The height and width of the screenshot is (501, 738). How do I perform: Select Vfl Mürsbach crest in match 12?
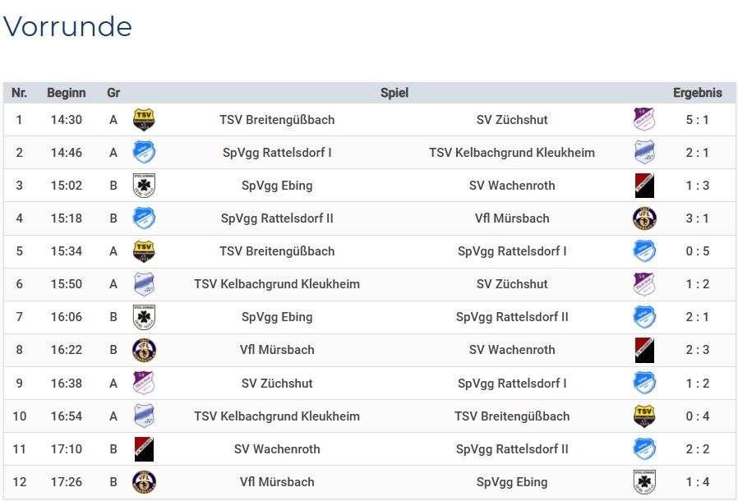(144, 482)
